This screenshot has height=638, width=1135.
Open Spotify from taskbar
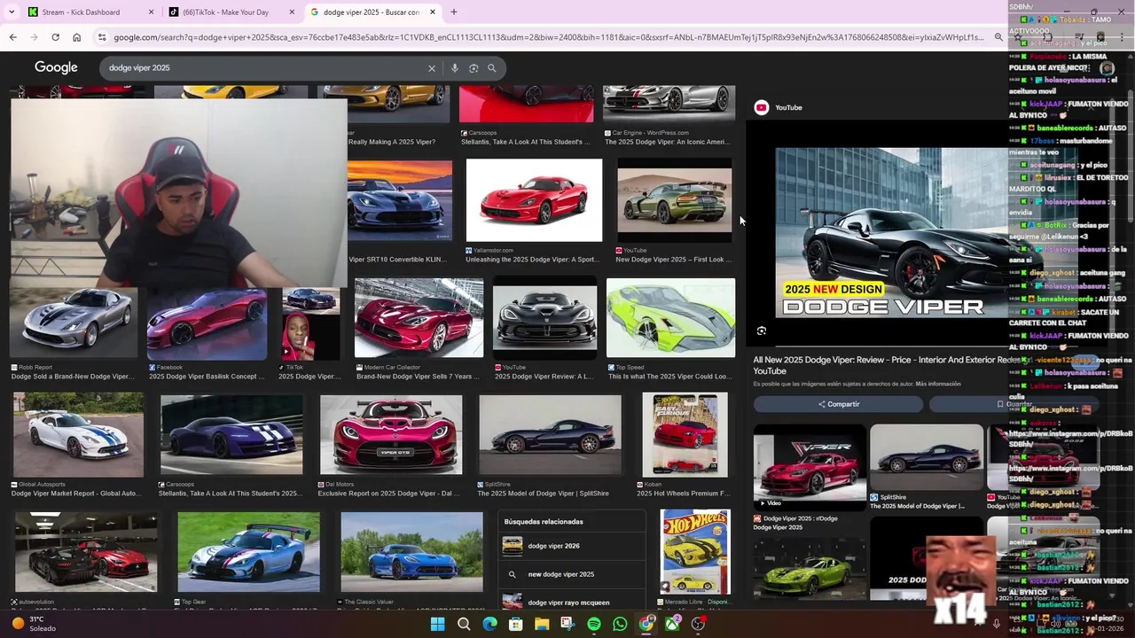(594, 624)
